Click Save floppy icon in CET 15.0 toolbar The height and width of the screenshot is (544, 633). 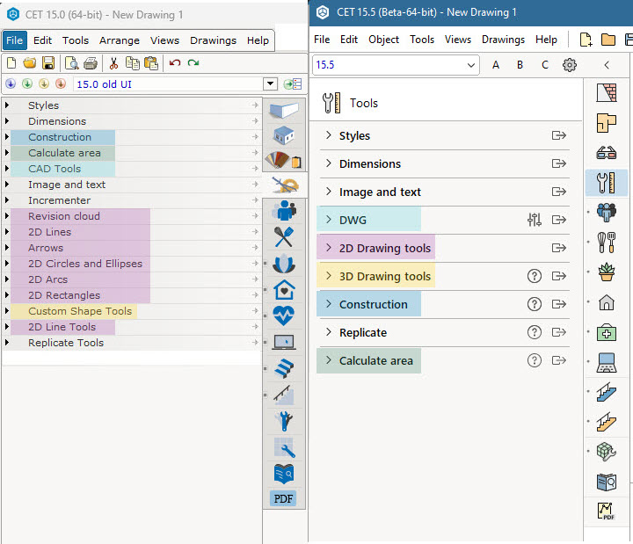coord(48,63)
